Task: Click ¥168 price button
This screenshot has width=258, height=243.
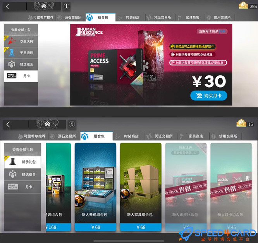Action: tap(58, 227)
